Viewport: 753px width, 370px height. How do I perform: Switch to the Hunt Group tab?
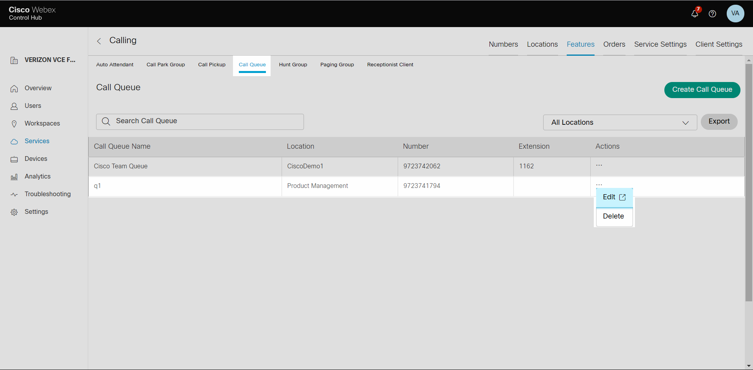coord(293,65)
